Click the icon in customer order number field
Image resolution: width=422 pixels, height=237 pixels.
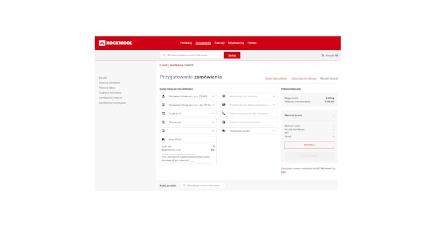(x=224, y=122)
